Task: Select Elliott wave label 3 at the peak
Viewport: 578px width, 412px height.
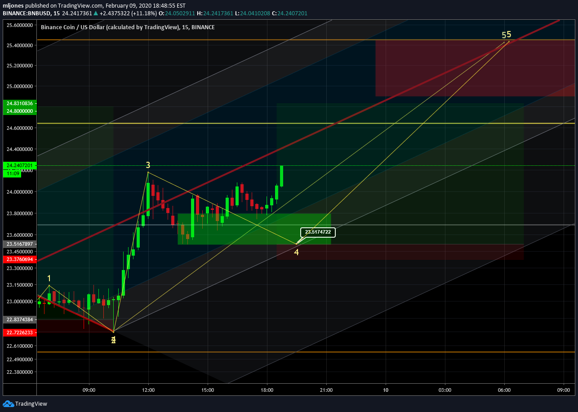Action: (148, 165)
